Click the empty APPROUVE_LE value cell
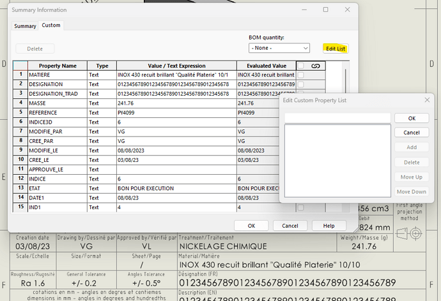Screen dimensions: 441x301 tap(176, 170)
